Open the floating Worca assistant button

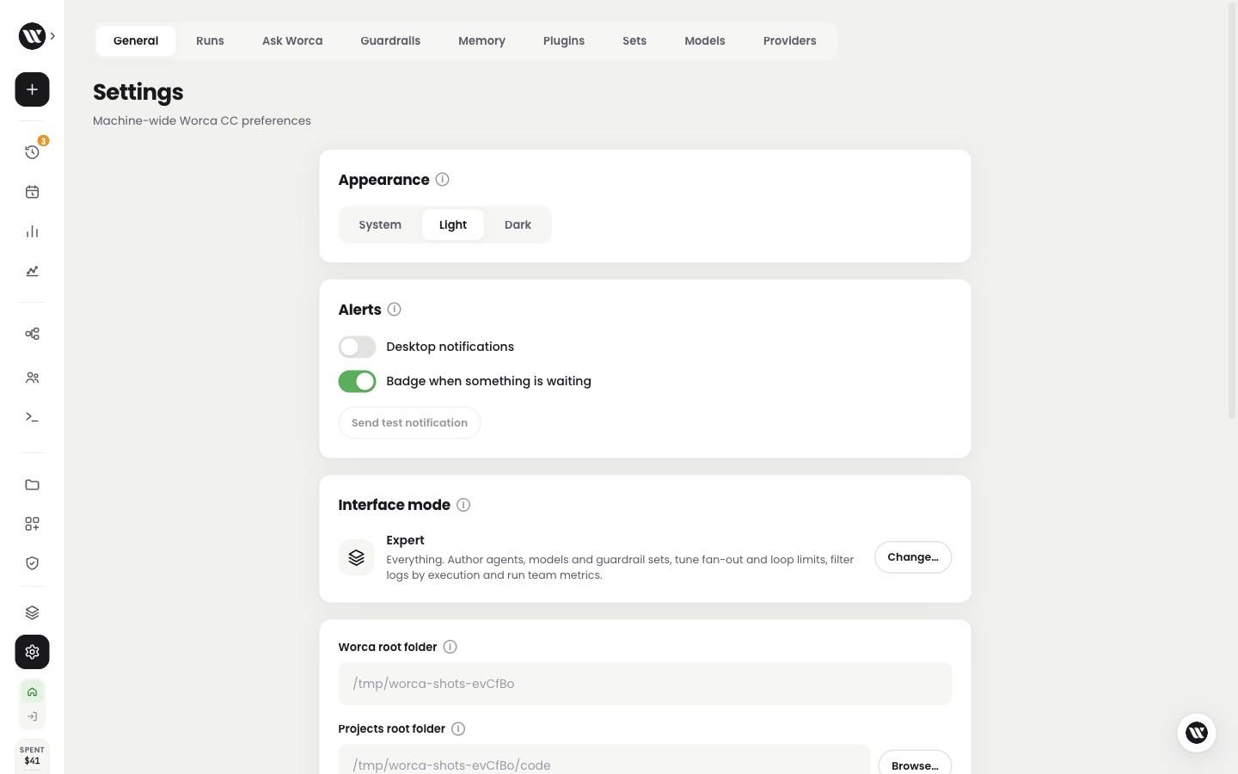pyautogui.click(x=1197, y=733)
